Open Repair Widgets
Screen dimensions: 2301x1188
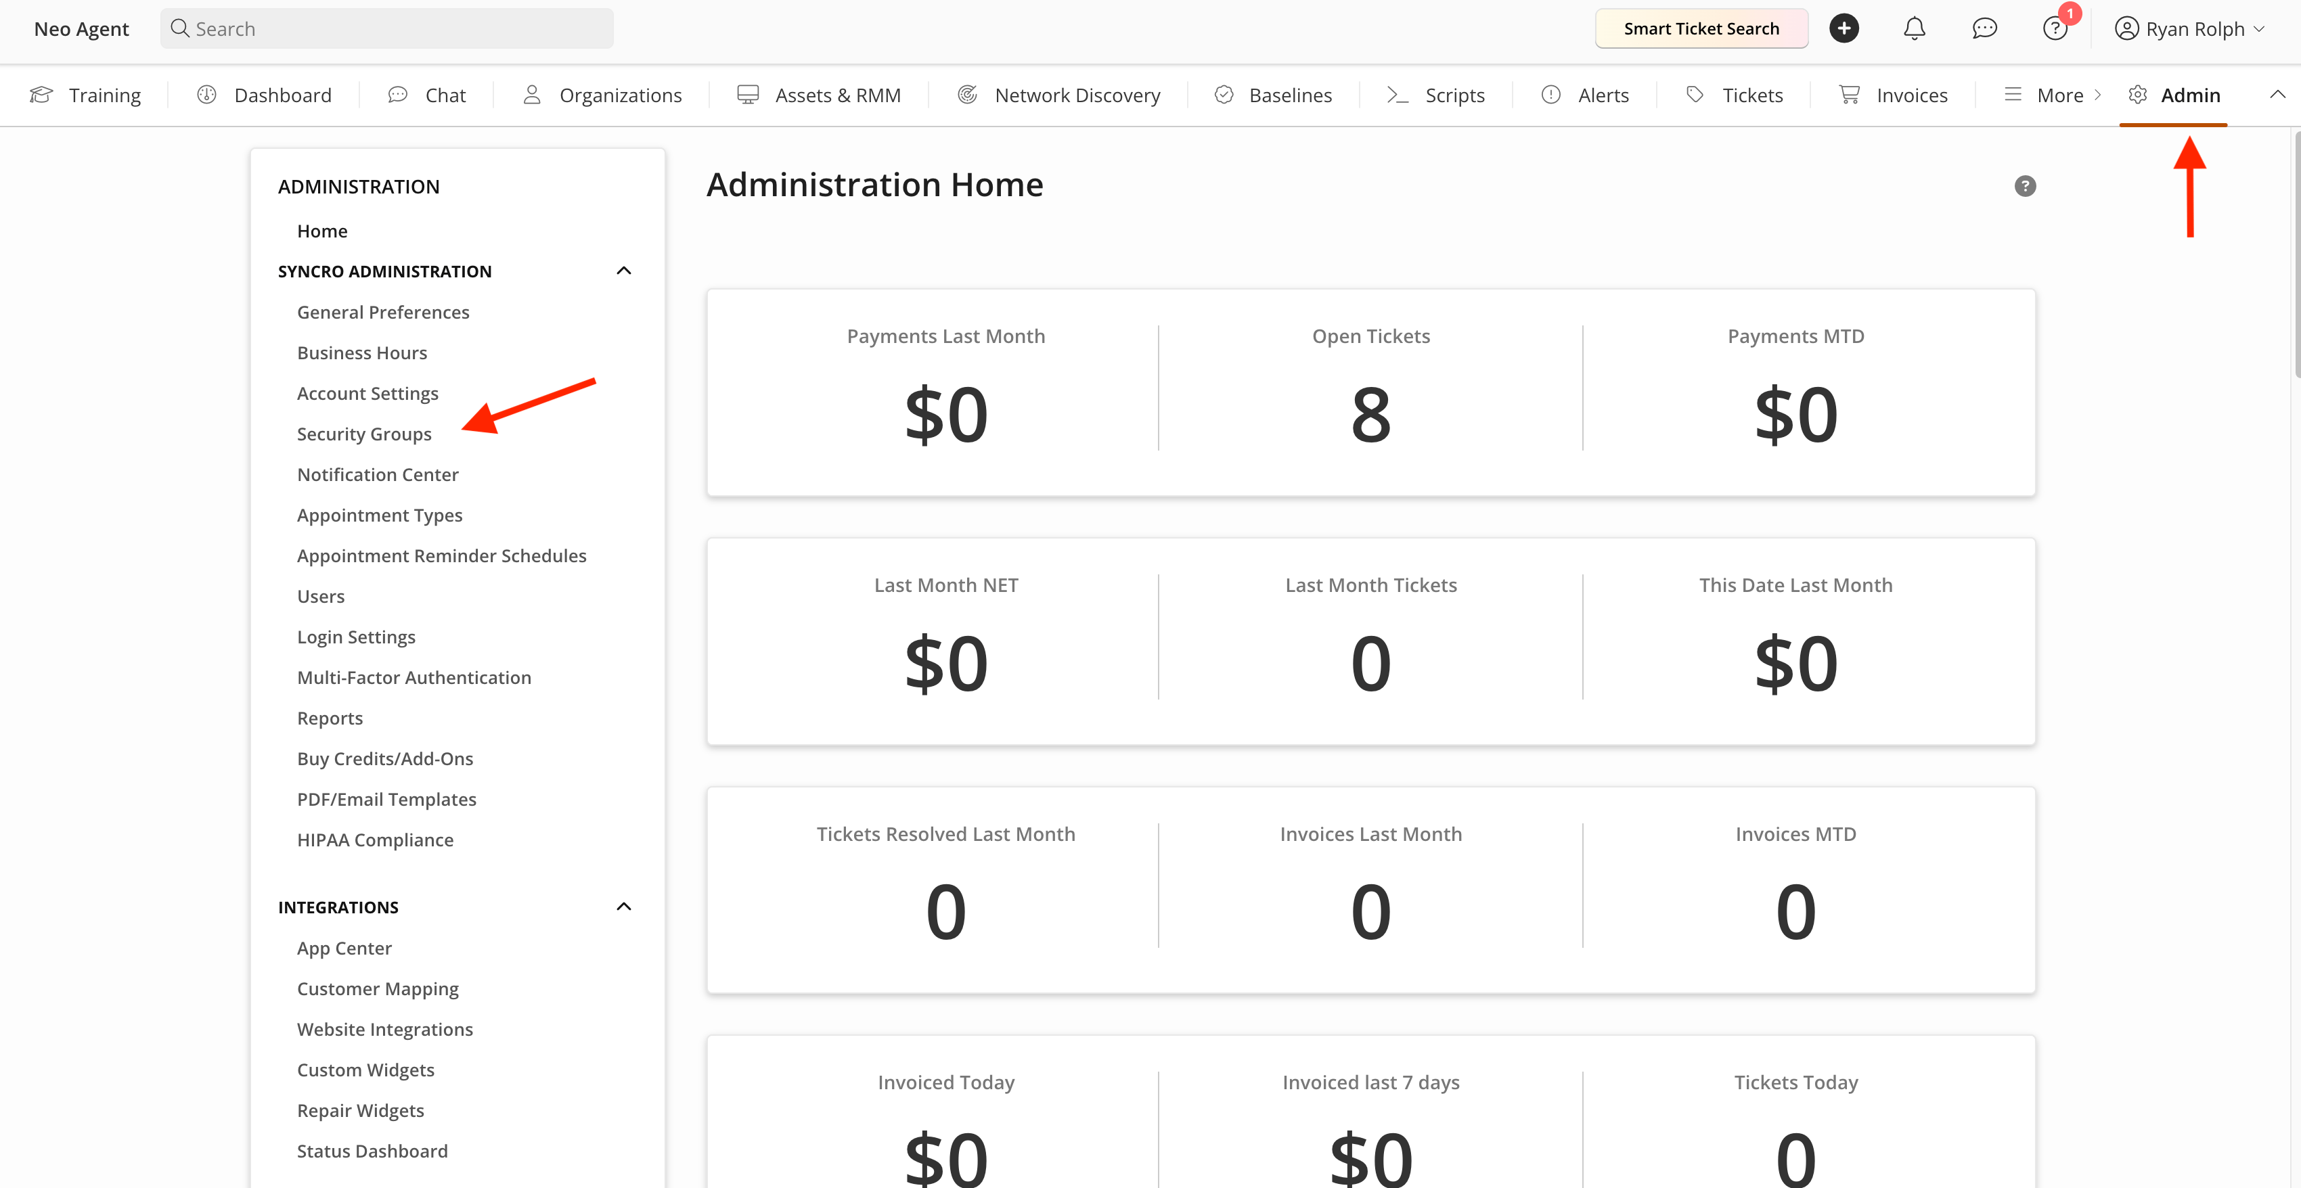click(x=360, y=1110)
